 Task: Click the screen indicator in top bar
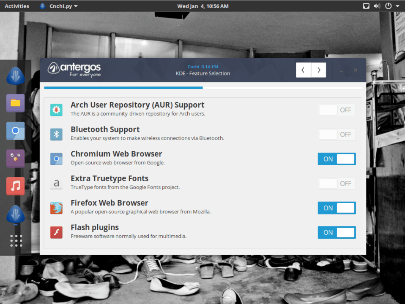click(x=366, y=6)
